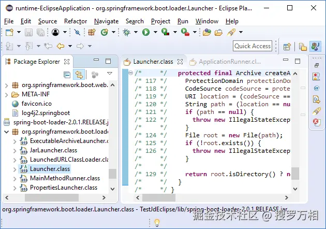Open the Search toolbar dropdown arrow
The height and width of the screenshot is (229, 326).
tap(241, 32)
